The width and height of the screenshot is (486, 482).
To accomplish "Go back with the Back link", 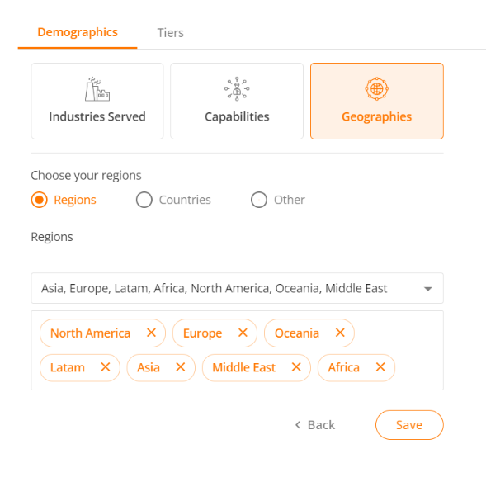I will click(315, 425).
